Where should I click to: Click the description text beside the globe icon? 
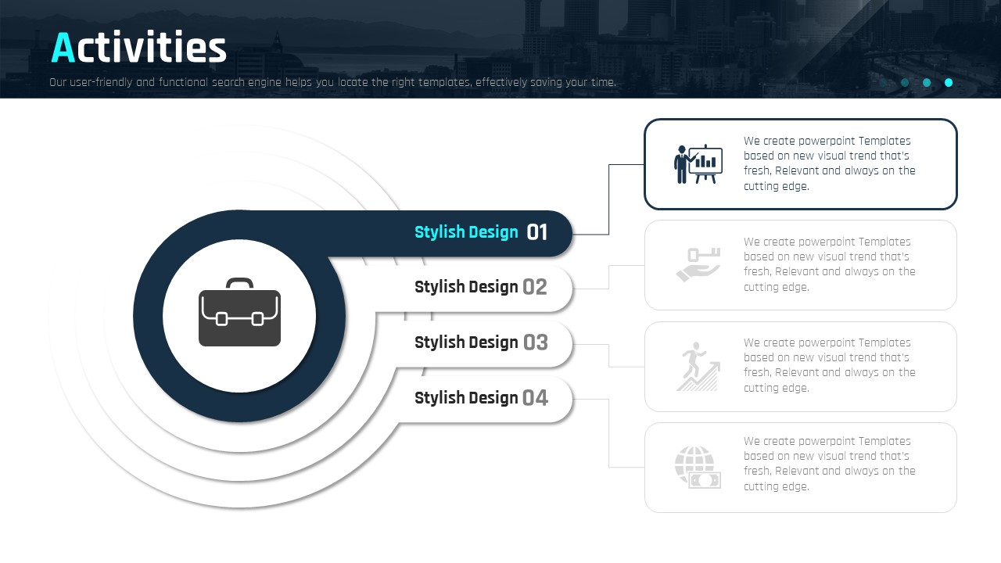coord(829,464)
